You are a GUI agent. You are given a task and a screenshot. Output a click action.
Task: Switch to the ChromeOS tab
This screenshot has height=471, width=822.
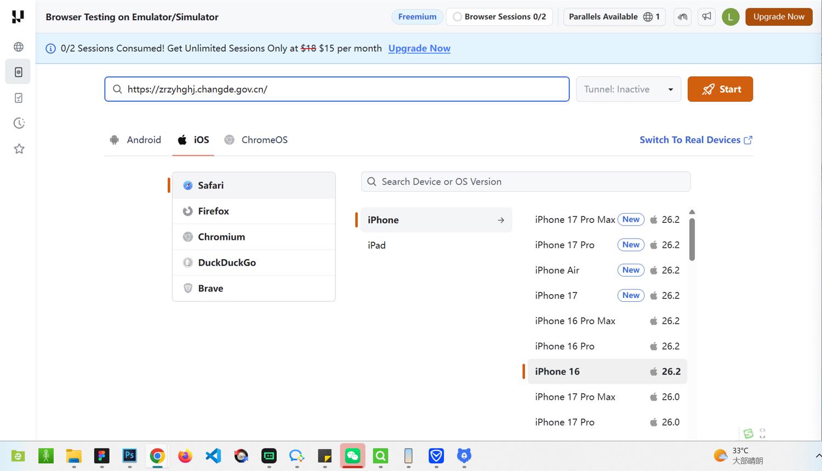point(256,140)
